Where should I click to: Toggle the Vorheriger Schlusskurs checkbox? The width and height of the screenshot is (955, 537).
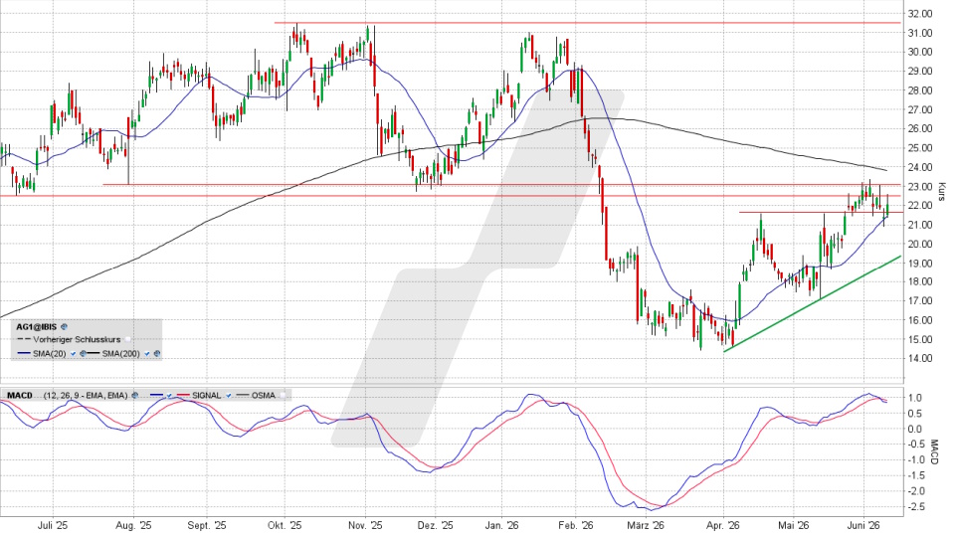coord(127,340)
